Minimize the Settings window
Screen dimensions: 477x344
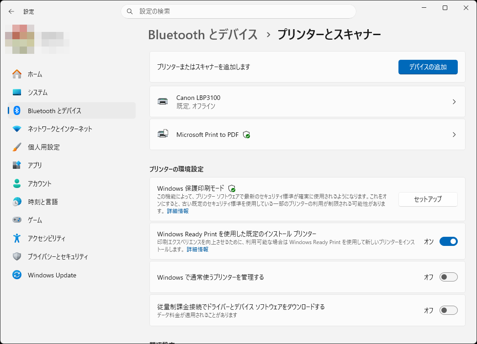[x=424, y=8]
